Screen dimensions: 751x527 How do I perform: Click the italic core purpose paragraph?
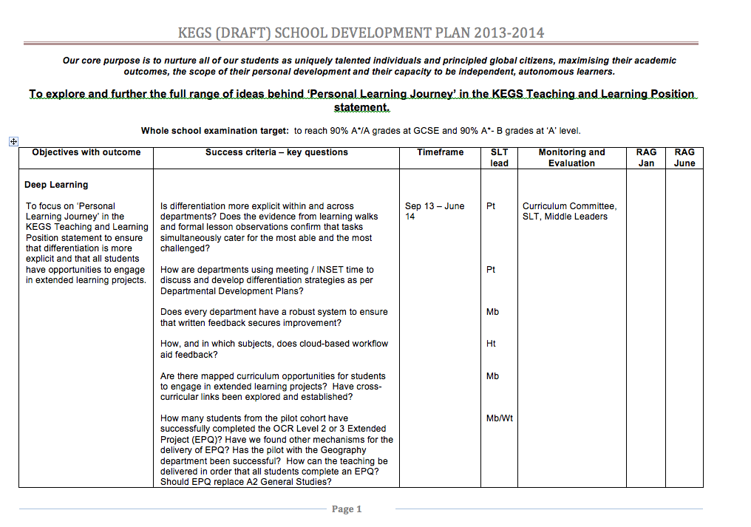(x=369, y=66)
